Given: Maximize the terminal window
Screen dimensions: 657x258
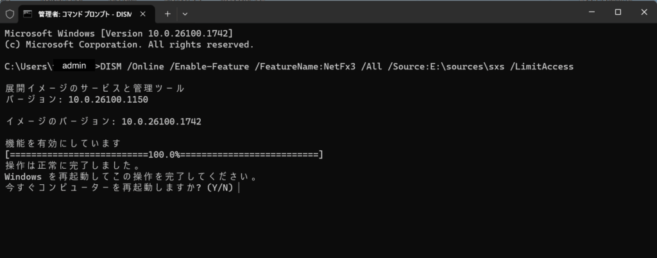Looking at the screenshot, I should tap(618, 12).
